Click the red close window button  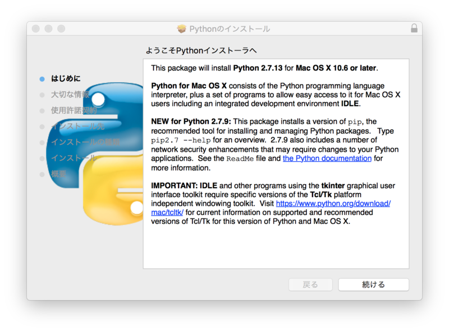(x=36, y=29)
